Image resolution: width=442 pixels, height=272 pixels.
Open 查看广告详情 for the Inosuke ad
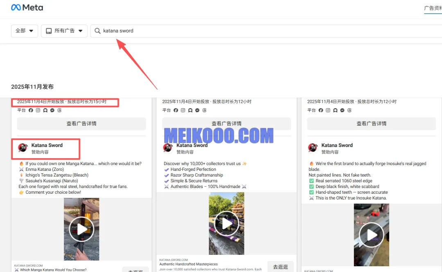(372, 124)
